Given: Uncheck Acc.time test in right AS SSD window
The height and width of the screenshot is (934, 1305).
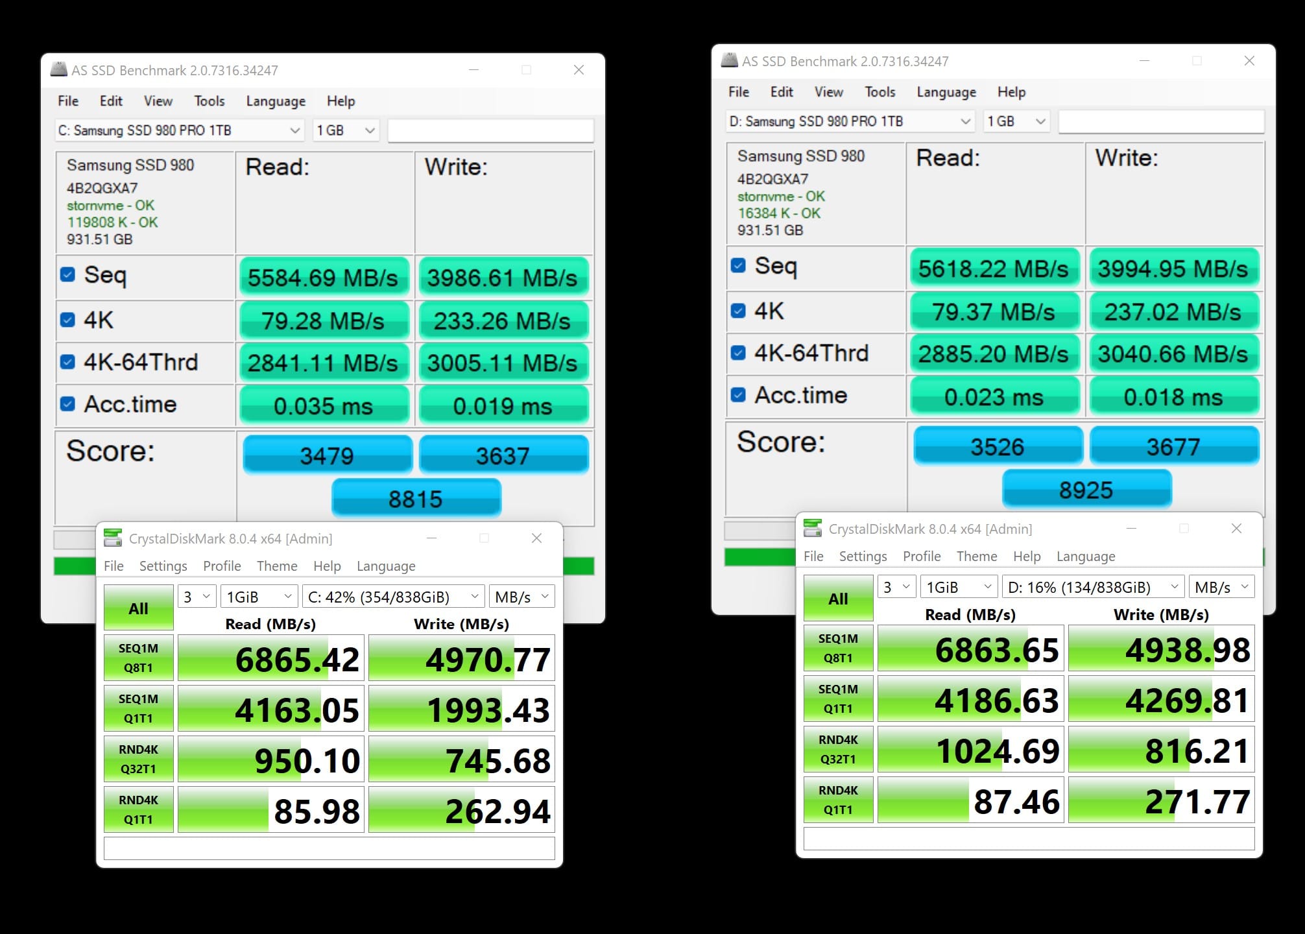Looking at the screenshot, I should coord(738,395).
